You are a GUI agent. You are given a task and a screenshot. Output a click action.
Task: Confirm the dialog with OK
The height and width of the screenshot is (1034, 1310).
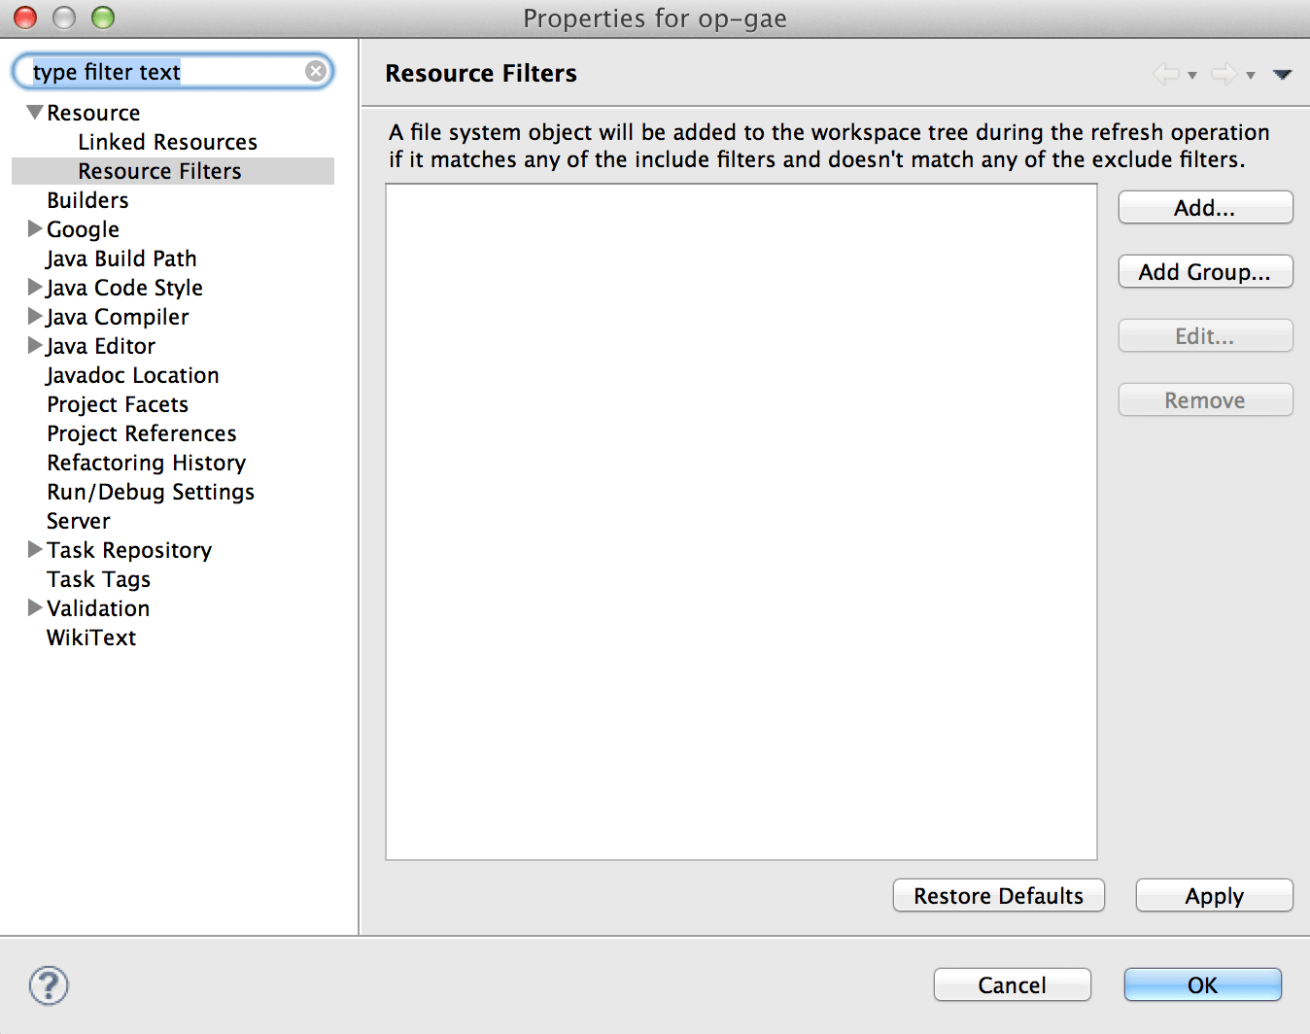tap(1202, 984)
